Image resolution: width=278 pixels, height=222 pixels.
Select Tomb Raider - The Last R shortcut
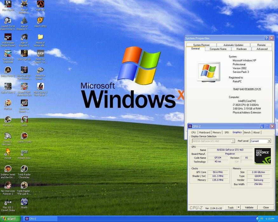(24, 188)
